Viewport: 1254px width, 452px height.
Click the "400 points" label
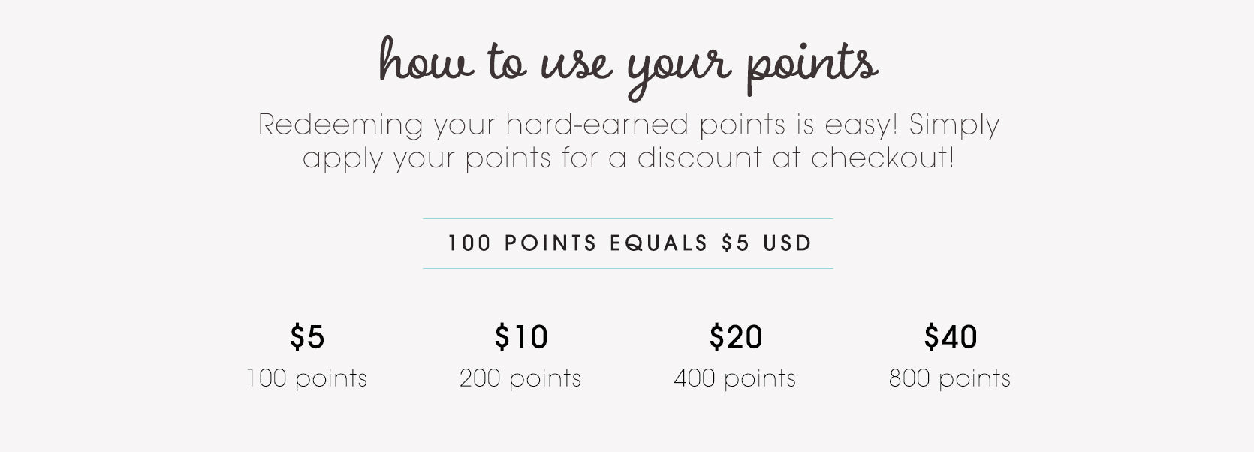[x=735, y=378]
